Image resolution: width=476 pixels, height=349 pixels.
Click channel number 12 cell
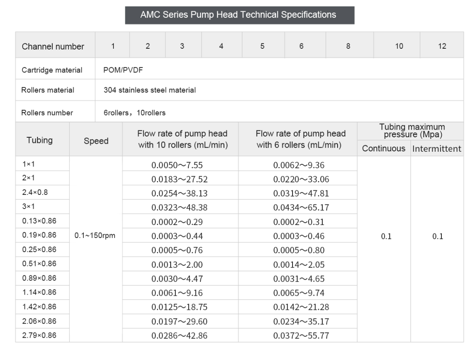[x=442, y=45]
